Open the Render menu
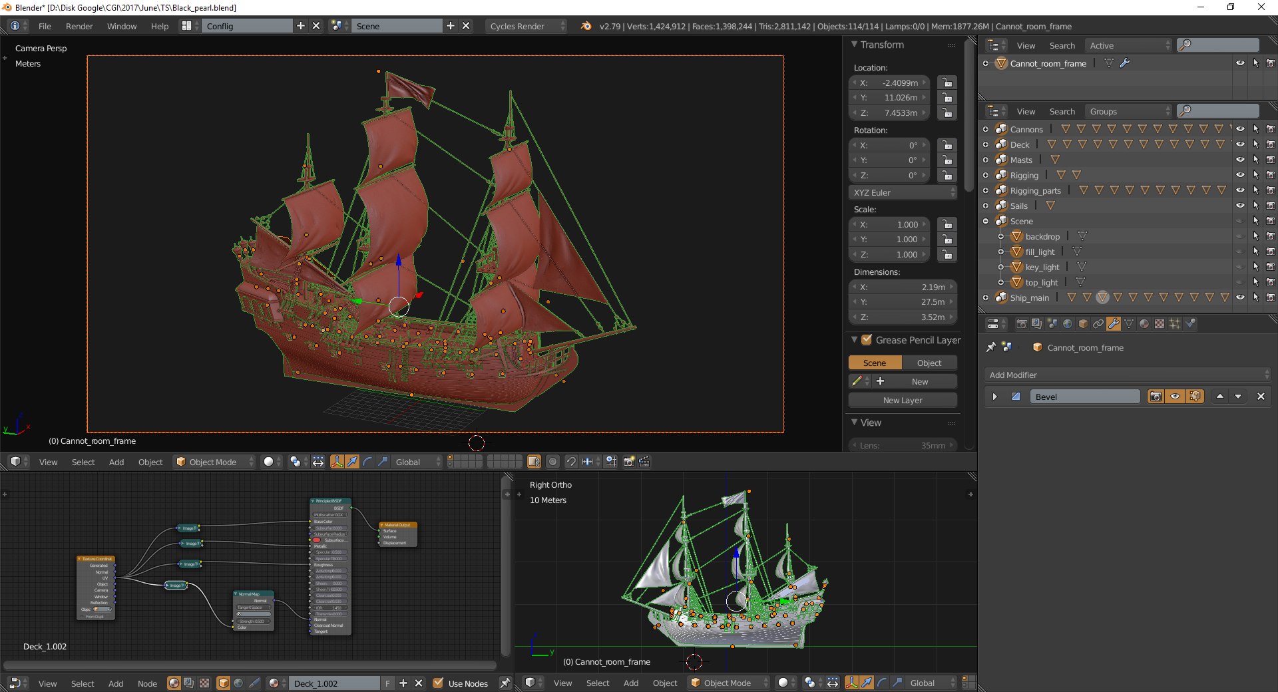 [x=79, y=26]
